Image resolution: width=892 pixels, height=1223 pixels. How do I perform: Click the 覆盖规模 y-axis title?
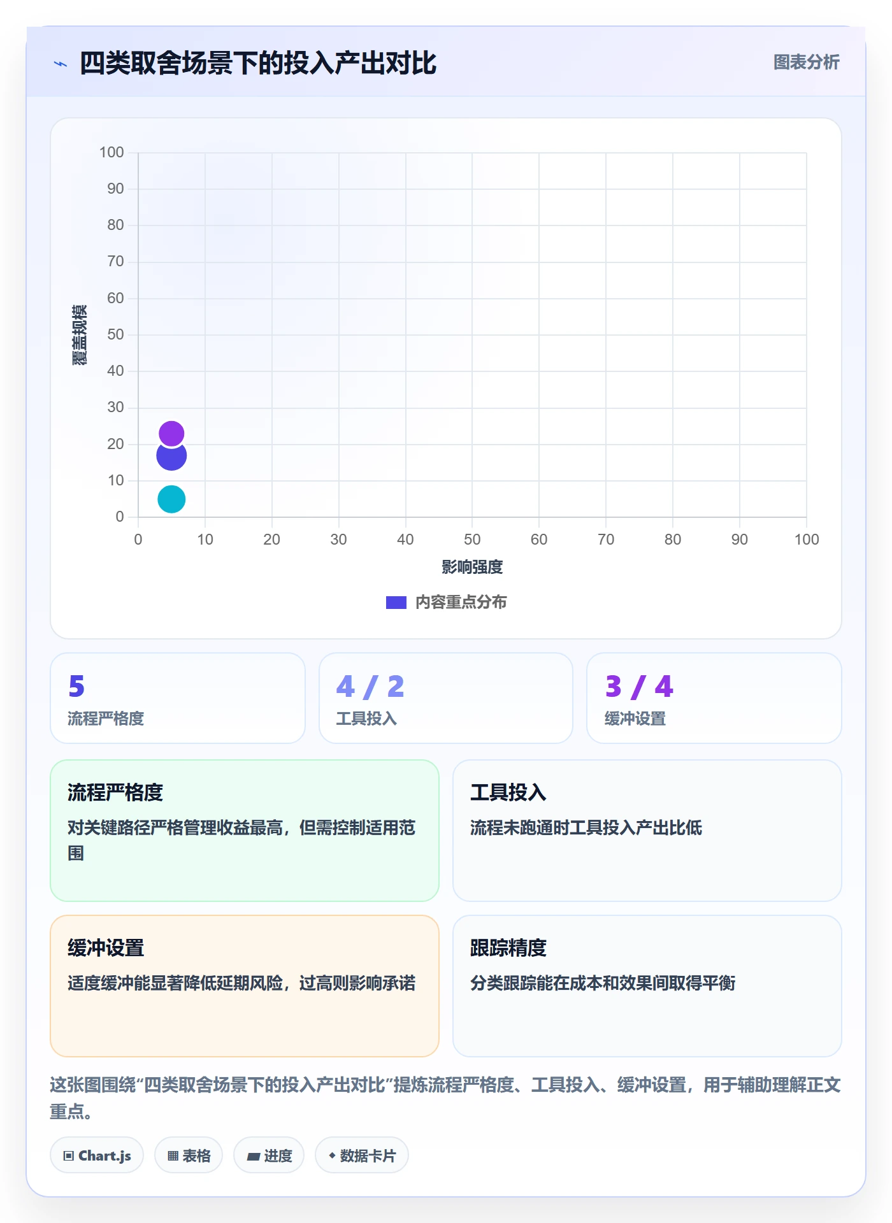pyautogui.click(x=80, y=334)
